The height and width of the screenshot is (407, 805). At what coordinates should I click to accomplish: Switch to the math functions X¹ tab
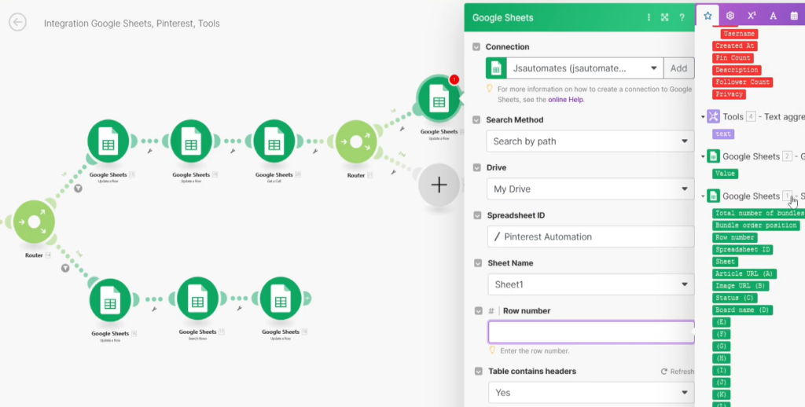tap(752, 16)
